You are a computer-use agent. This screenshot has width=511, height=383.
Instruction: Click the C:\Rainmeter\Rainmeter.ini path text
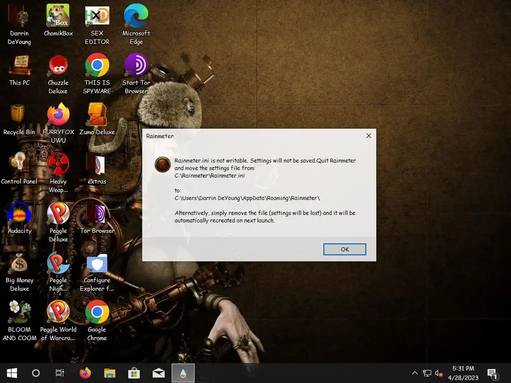point(210,176)
